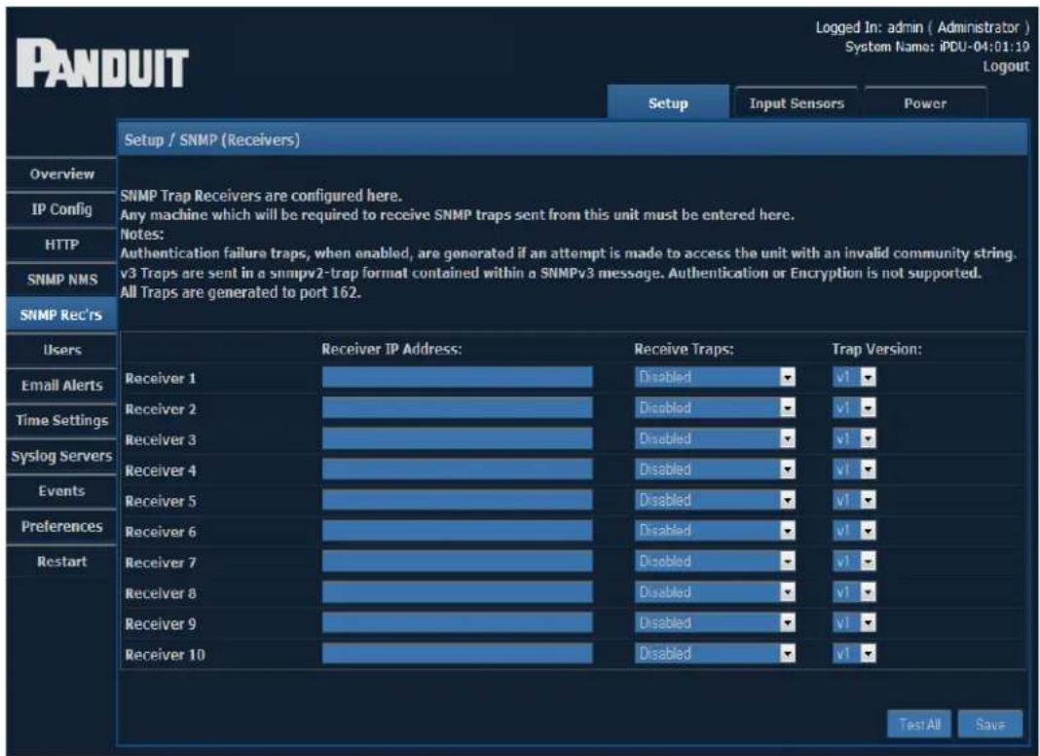This screenshot has width=1040, height=756.
Task: Open Receiver 5 Trap Version dropdown
Action: 854,500
